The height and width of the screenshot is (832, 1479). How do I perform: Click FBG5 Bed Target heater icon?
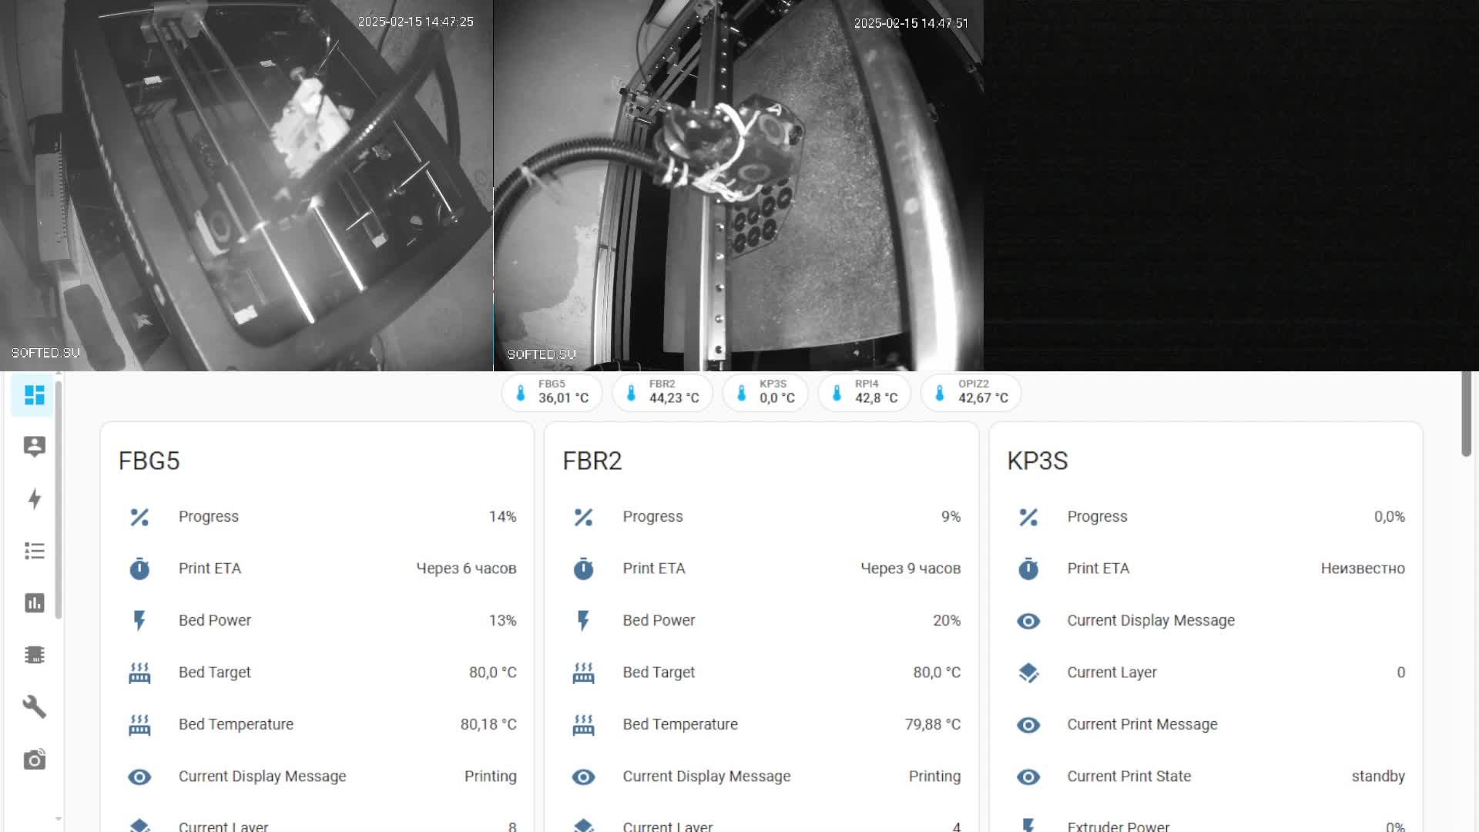pyautogui.click(x=139, y=673)
